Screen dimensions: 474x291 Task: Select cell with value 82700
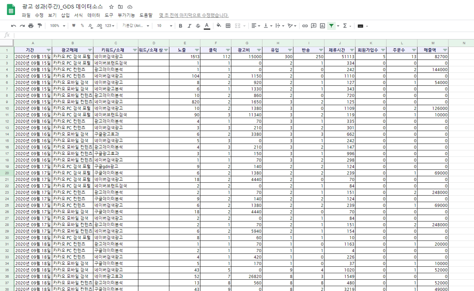point(433,57)
